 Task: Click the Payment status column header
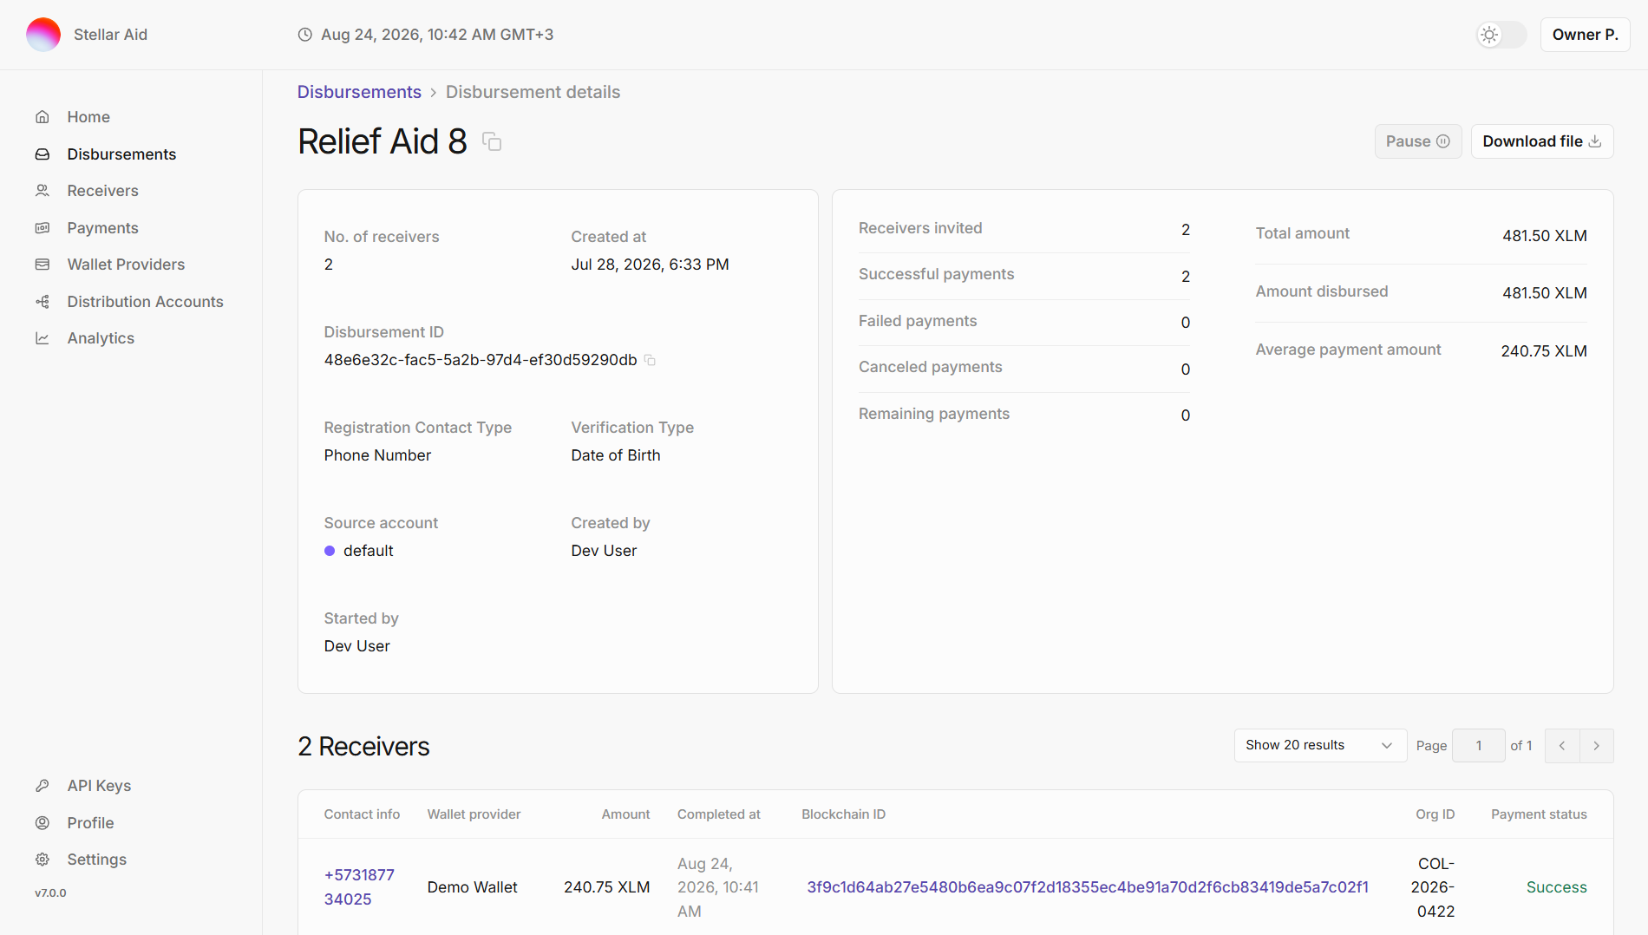[1539, 814]
